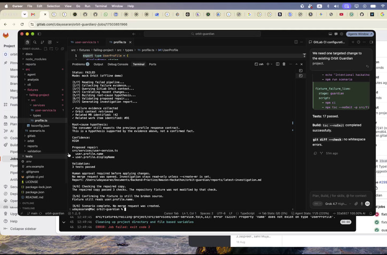387x255 pixels.
Task: Open .gitlab-ci.yml in the explorer
Action: pyautogui.click(x=35, y=177)
